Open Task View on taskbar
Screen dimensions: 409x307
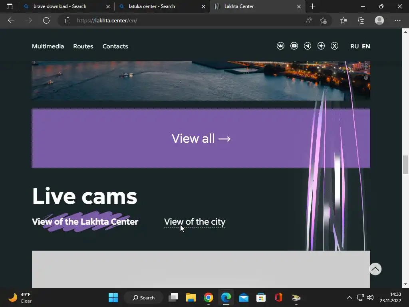pyautogui.click(x=173, y=297)
